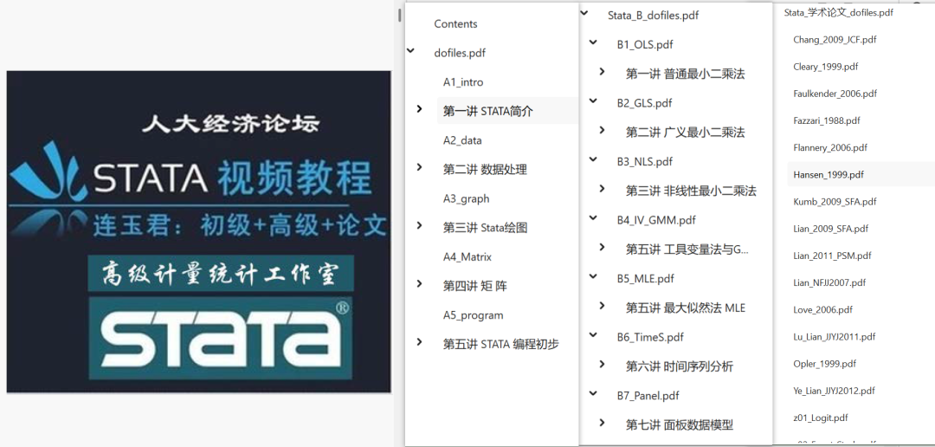
Task: Open the B4_IV_GMM.pdf bookmark
Action: pyautogui.click(x=656, y=220)
